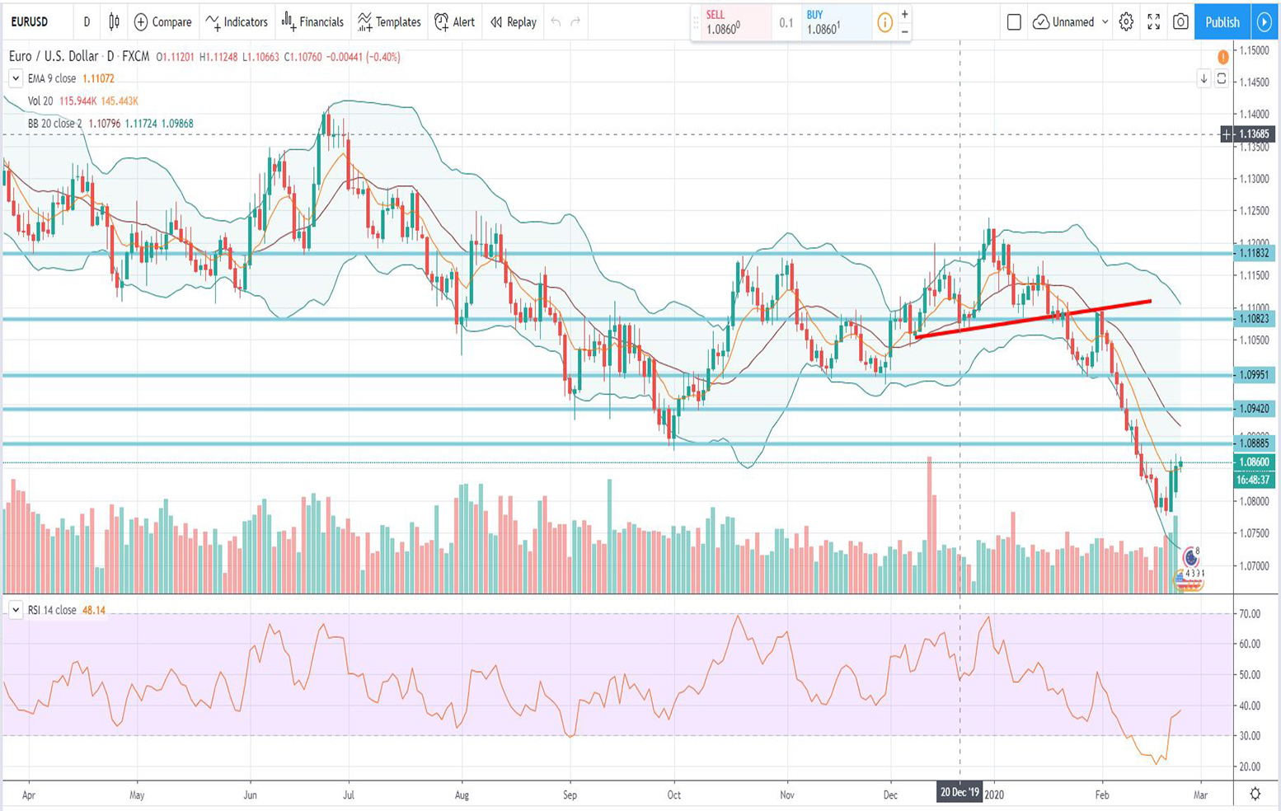Create a new Alert
1281x811 pixels.
tap(454, 22)
